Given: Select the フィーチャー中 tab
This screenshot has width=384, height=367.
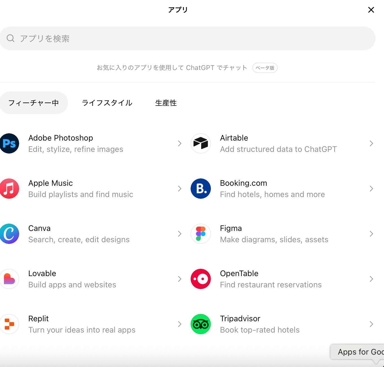Looking at the screenshot, I should pyautogui.click(x=34, y=103).
